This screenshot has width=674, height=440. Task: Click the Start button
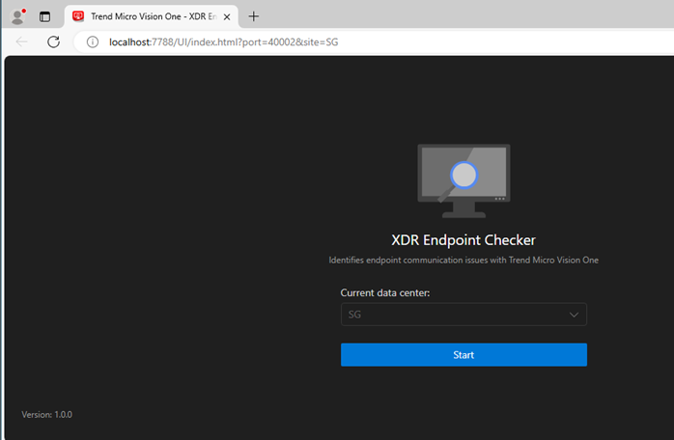(x=463, y=355)
